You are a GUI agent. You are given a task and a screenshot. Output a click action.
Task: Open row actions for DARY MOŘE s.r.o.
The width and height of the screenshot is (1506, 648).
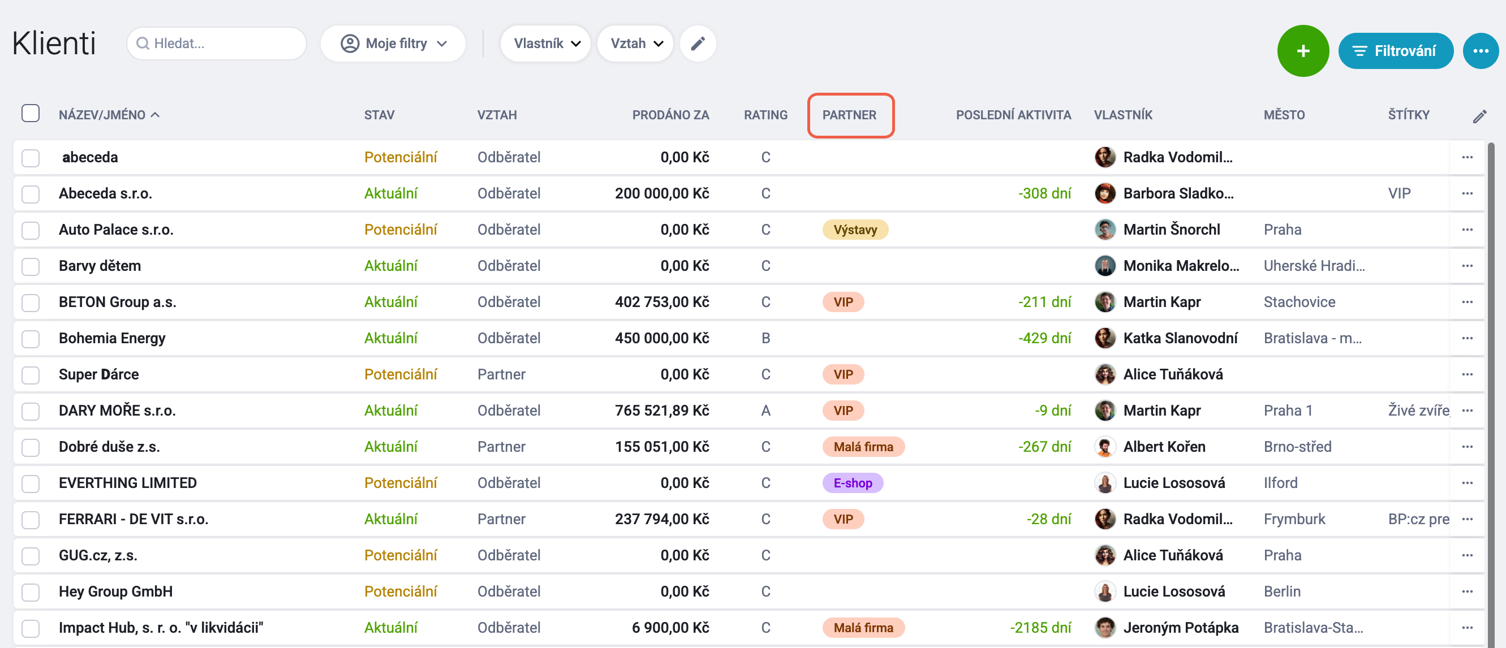click(x=1467, y=411)
